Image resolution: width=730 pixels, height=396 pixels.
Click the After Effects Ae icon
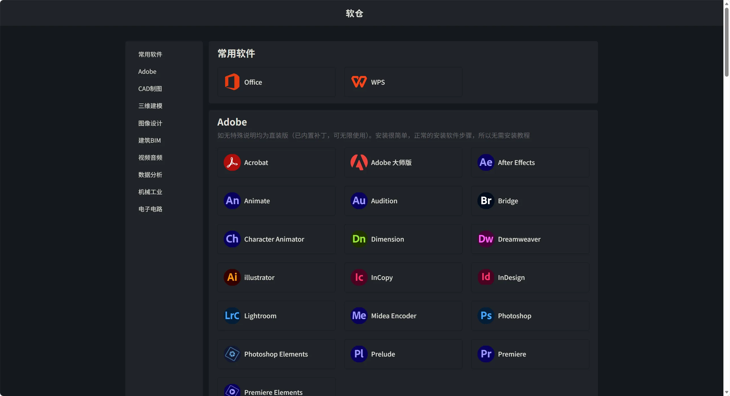pos(486,162)
